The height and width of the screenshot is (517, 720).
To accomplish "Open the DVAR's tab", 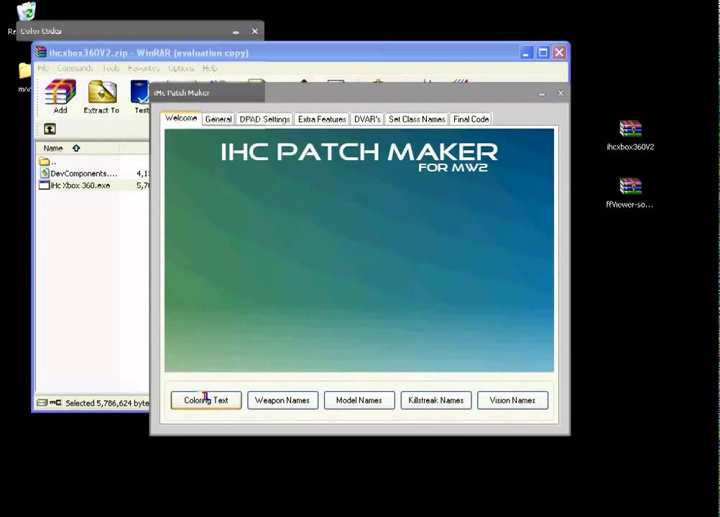I will [367, 119].
